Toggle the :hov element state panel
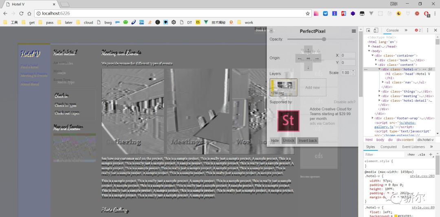This screenshot has width=440, height=217. tap(411, 154)
